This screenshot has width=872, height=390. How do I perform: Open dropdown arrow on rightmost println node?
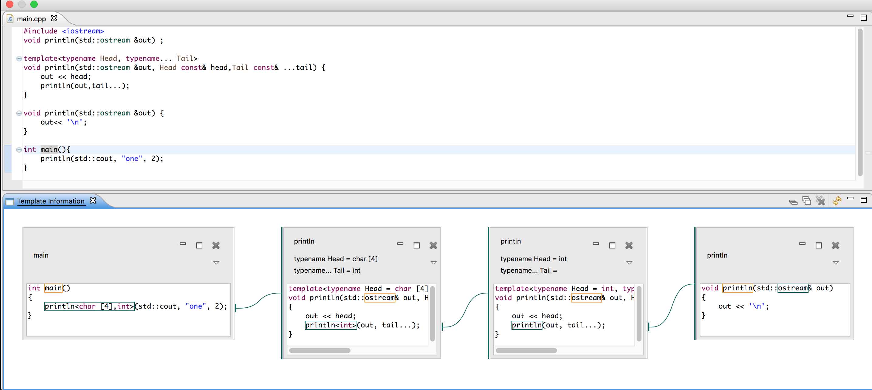click(x=836, y=263)
